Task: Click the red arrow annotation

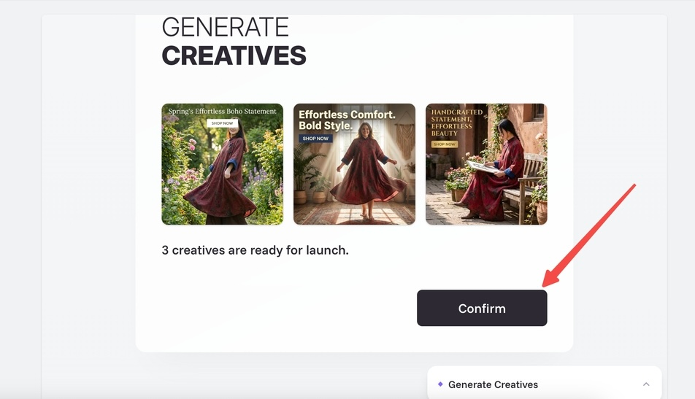Action: (589, 236)
